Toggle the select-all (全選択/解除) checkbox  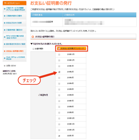pyautogui.click(x=34, y=49)
